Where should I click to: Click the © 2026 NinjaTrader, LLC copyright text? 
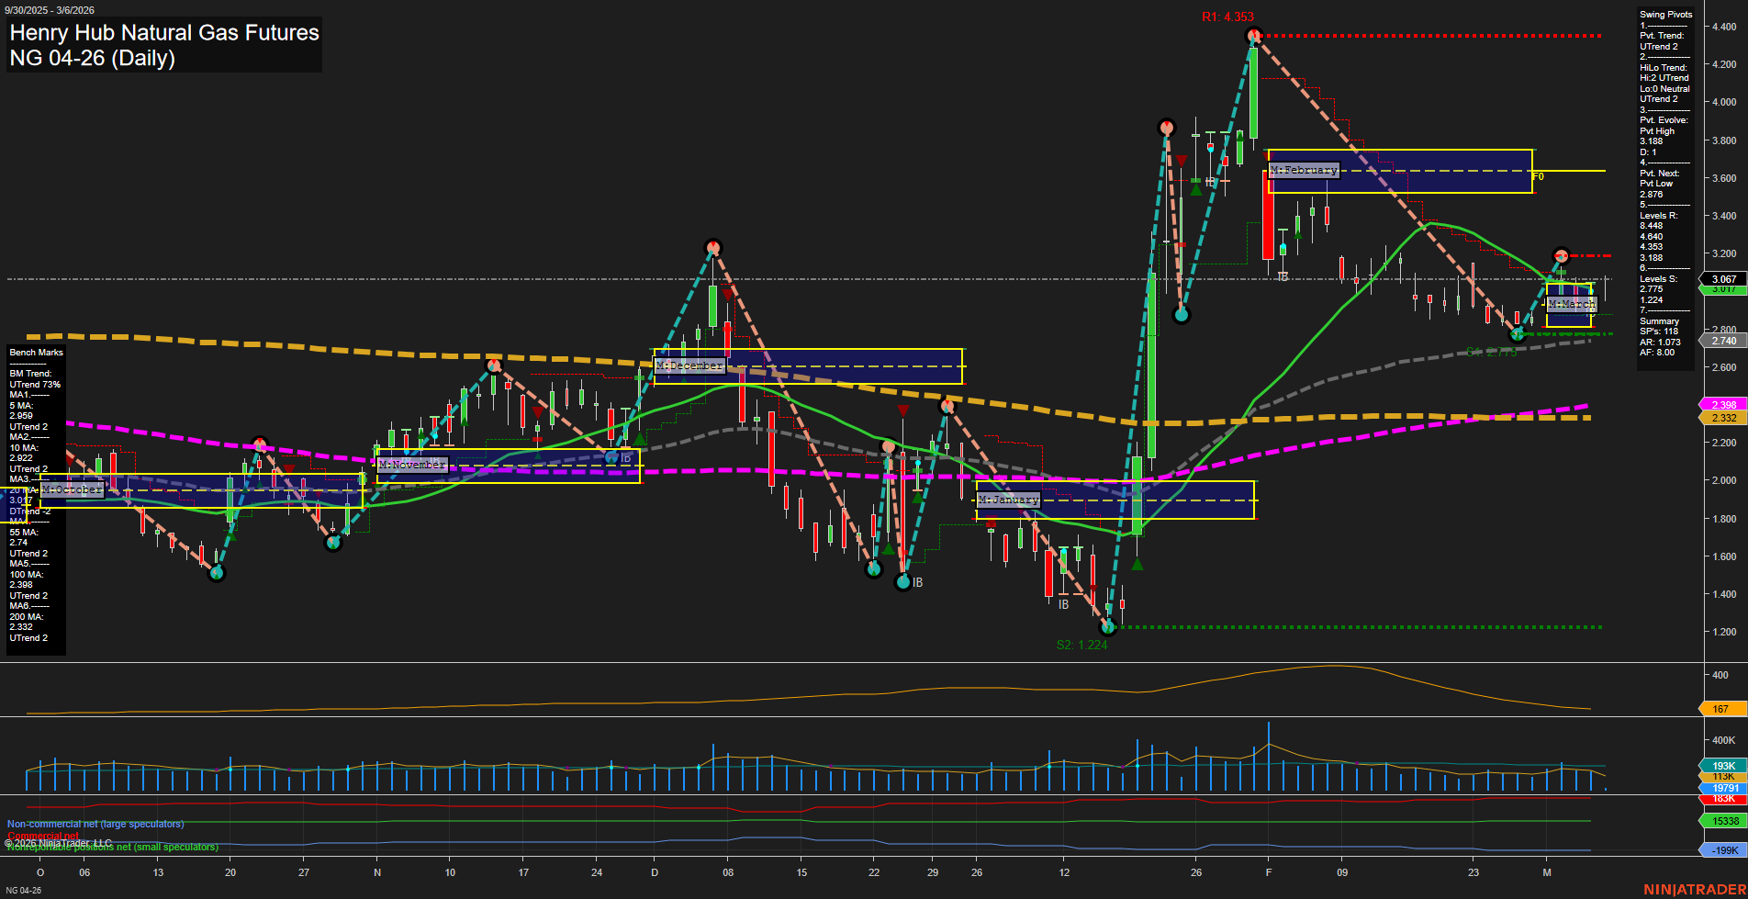[x=60, y=841]
